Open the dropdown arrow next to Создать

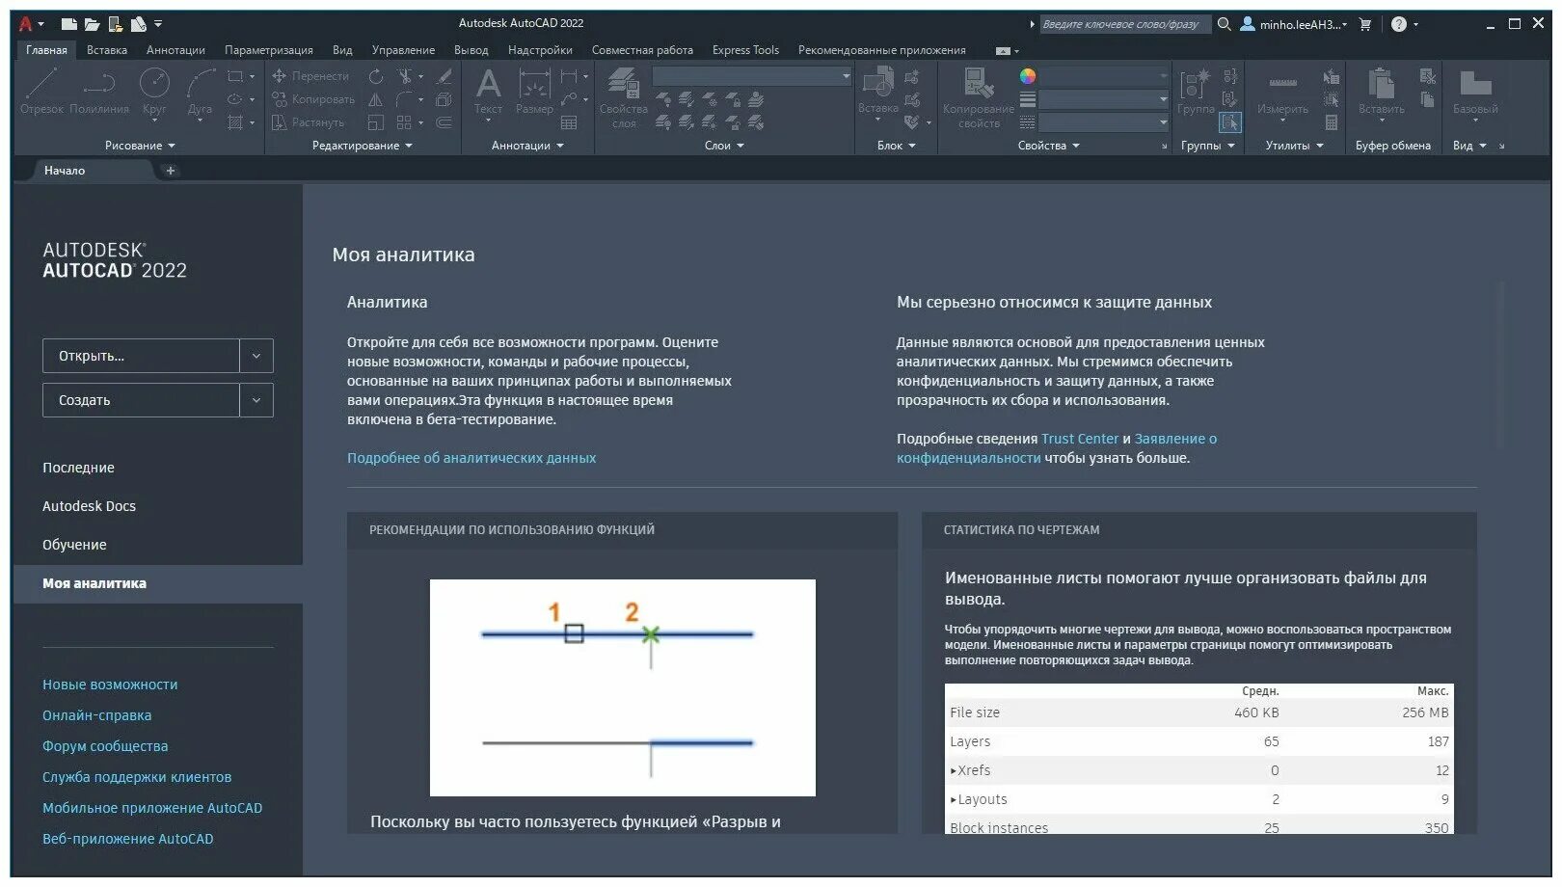coord(256,400)
